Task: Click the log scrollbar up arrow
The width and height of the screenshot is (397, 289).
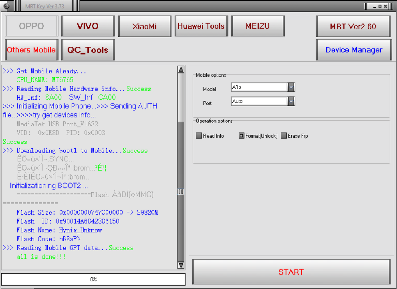Action: pyautogui.click(x=181, y=69)
